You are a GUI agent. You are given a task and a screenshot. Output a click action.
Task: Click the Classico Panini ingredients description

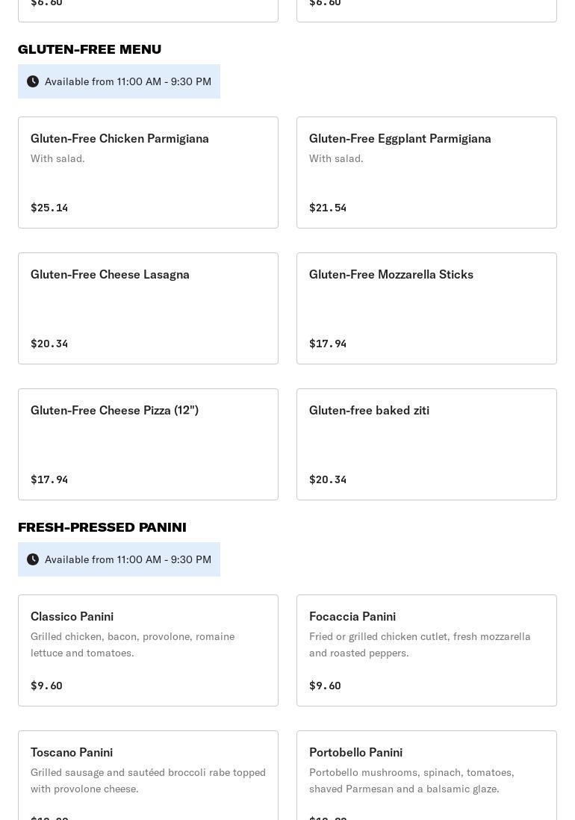click(x=132, y=644)
